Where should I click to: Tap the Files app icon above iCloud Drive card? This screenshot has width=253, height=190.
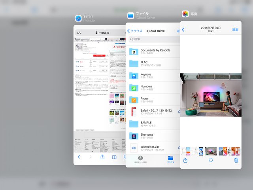tap(131, 15)
